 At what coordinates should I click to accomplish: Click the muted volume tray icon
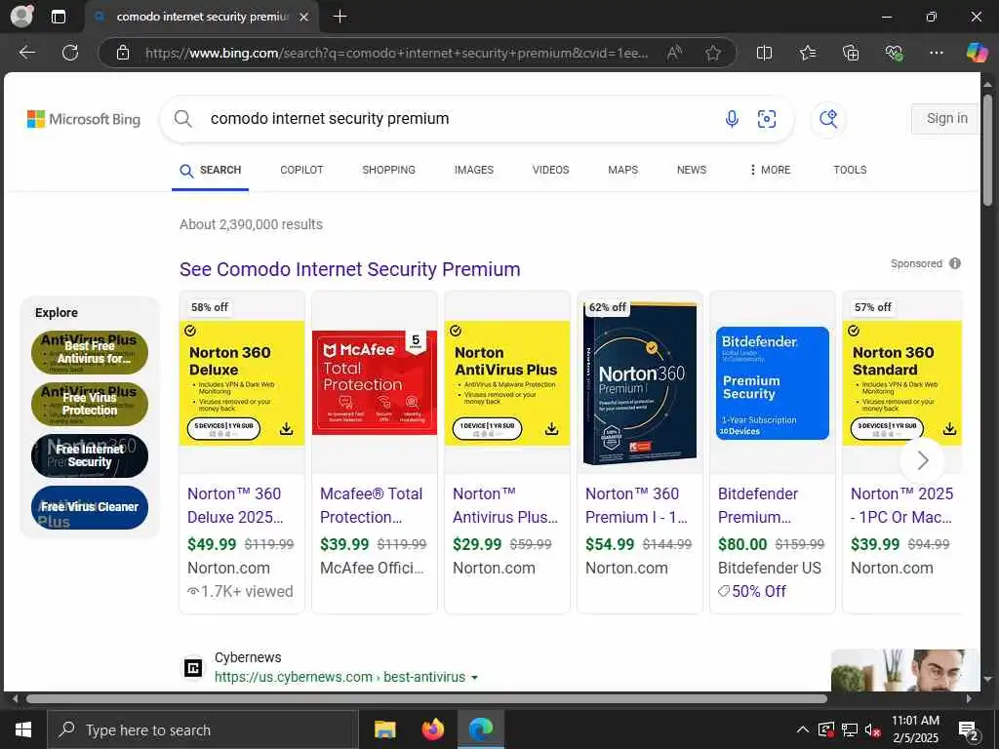pos(872,729)
